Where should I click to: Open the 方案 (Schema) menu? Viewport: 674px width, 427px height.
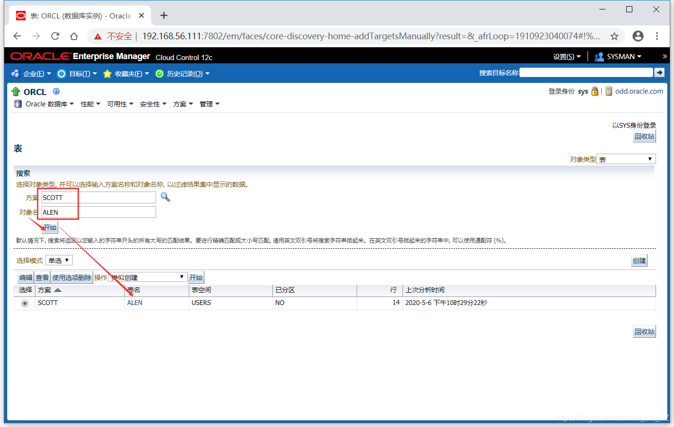(183, 104)
